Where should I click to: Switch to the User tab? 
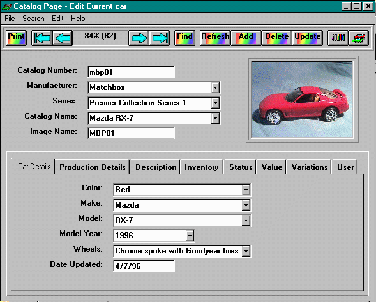[x=345, y=167]
